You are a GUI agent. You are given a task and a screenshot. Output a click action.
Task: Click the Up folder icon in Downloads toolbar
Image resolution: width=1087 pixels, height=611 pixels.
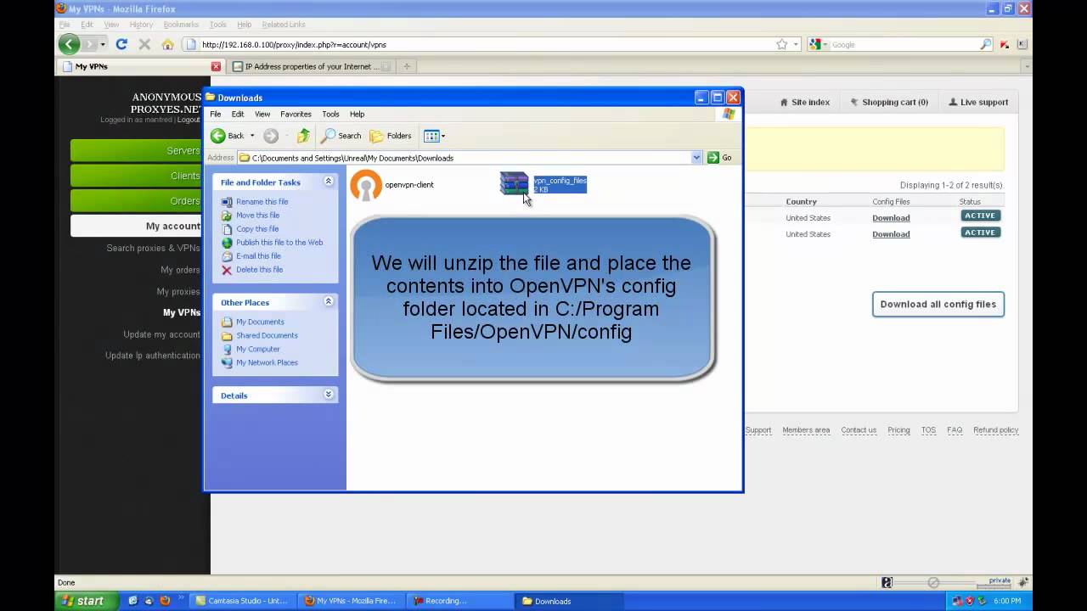[303, 136]
